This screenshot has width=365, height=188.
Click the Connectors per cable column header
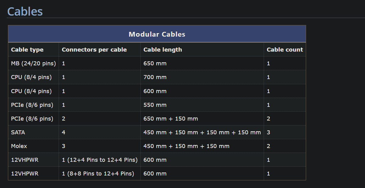[x=94, y=50]
